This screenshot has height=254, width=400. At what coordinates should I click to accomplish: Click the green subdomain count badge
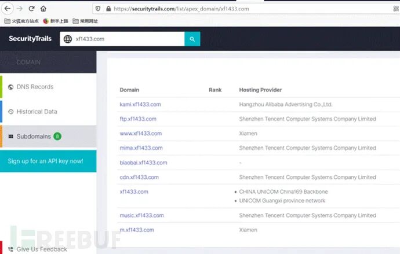click(x=57, y=137)
